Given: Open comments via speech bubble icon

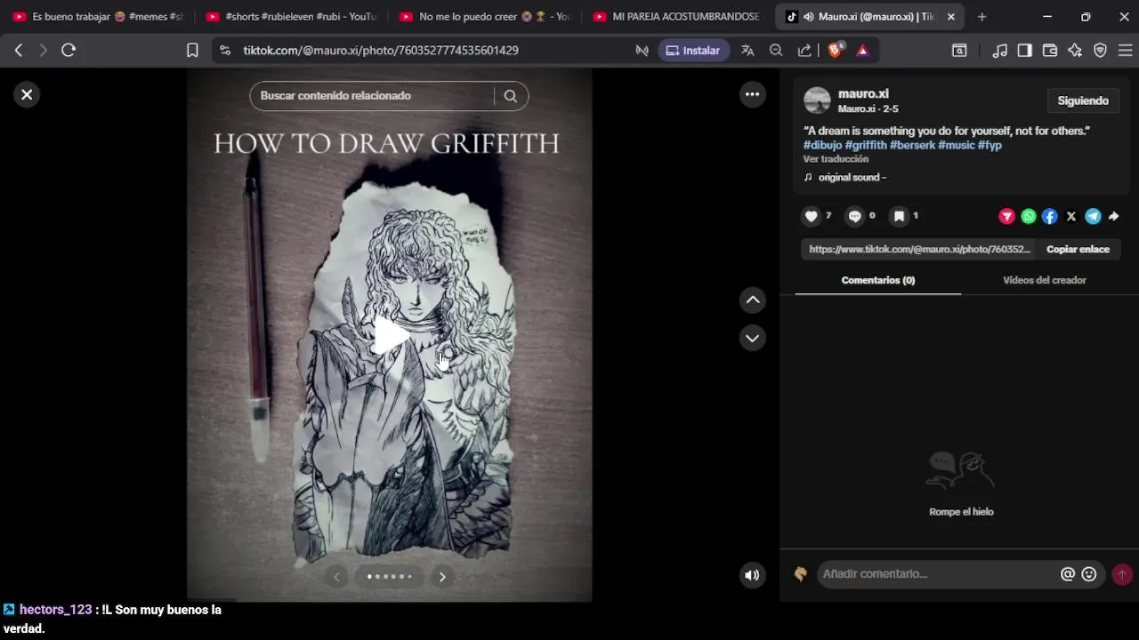Looking at the screenshot, I should pyautogui.click(x=854, y=216).
